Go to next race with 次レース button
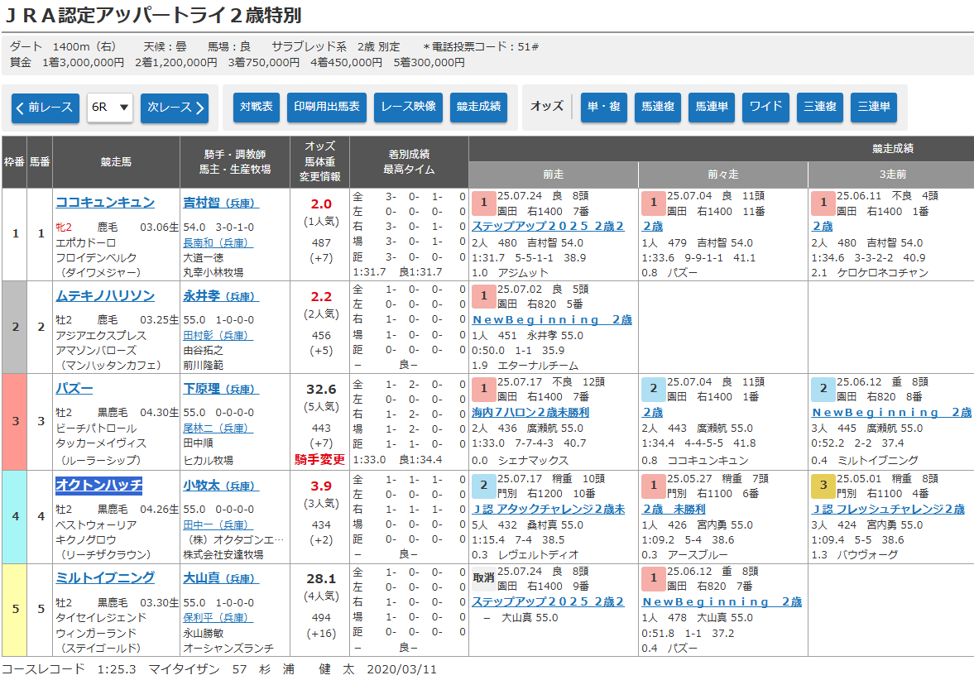Viewport: 974px width, 680px height. click(174, 108)
